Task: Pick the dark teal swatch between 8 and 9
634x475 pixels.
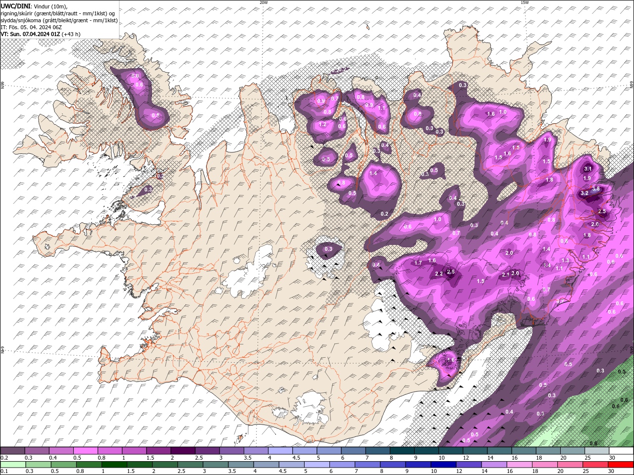Action: (x=402, y=451)
